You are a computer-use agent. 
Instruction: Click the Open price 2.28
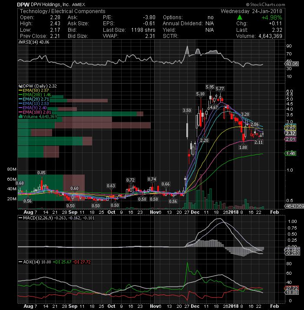point(55,17)
